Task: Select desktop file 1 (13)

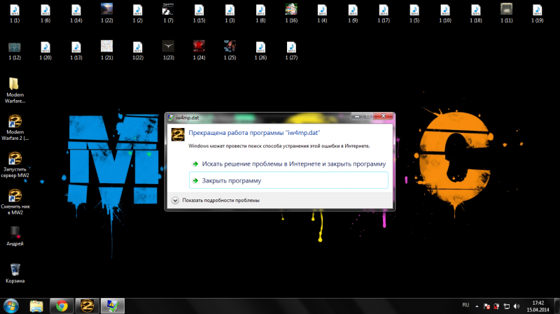Action: pos(76,50)
